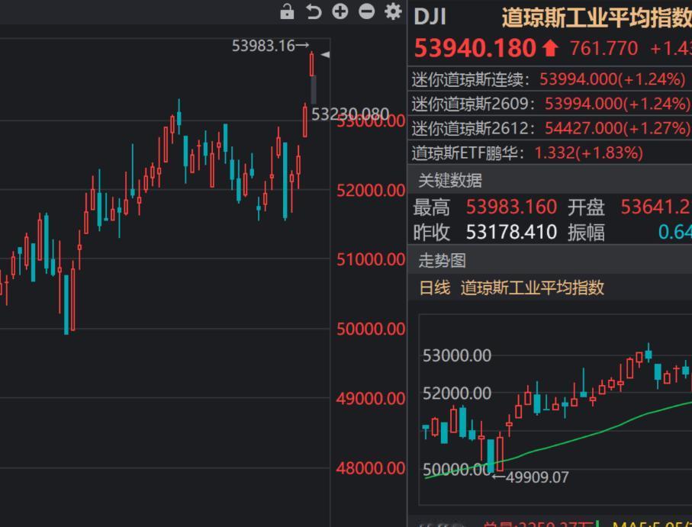Viewport: 692px width, 527px height.
Task: Select the 迷你道琼斯2609 row
Action: click(549, 104)
